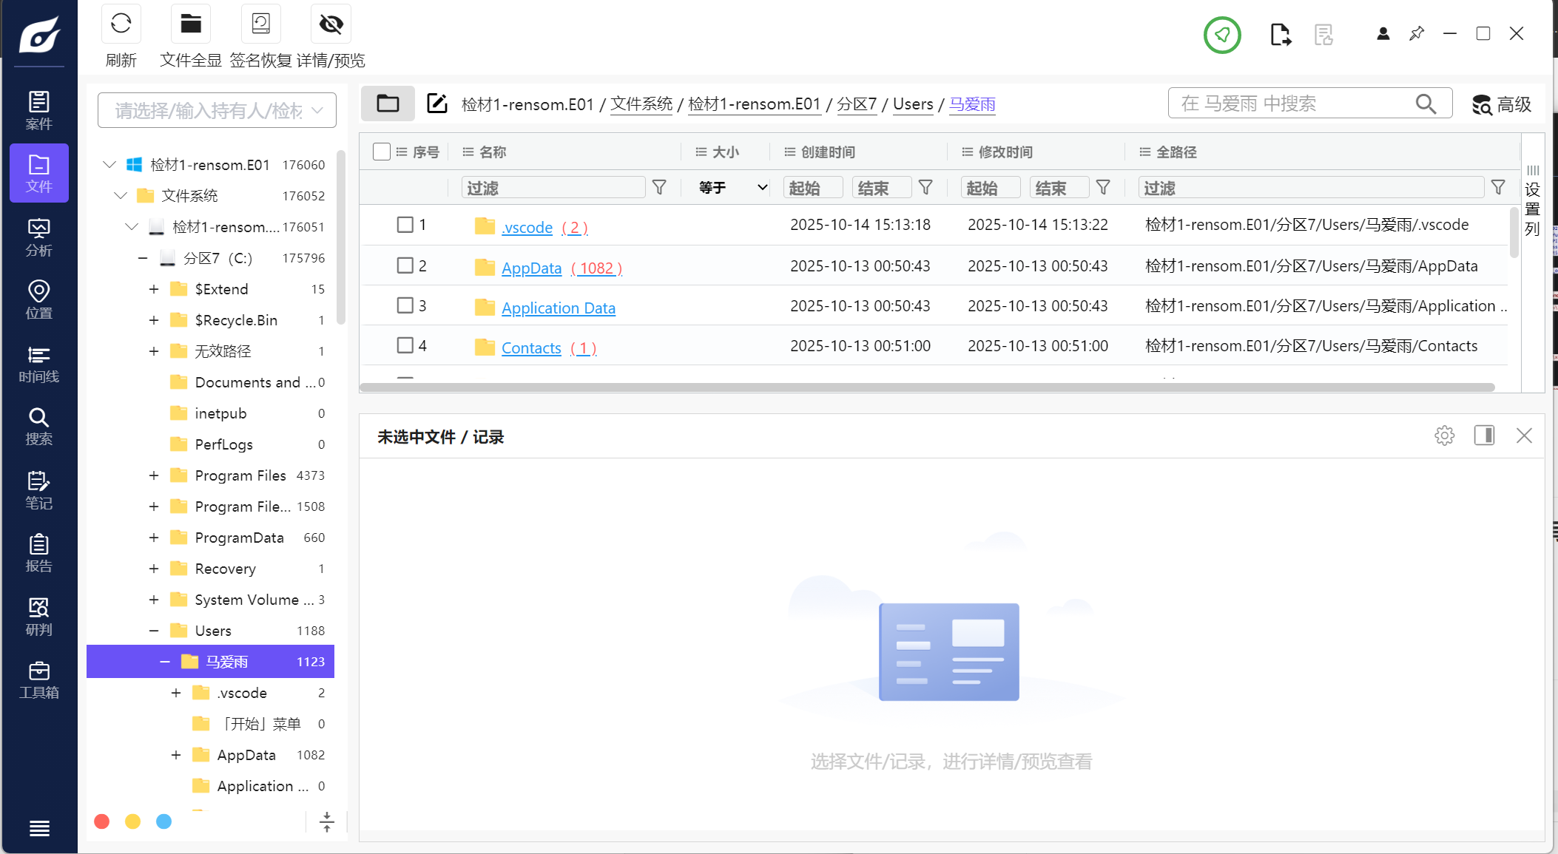The width and height of the screenshot is (1558, 854).
Task: Click the edit path pencil icon
Action: point(437,104)
